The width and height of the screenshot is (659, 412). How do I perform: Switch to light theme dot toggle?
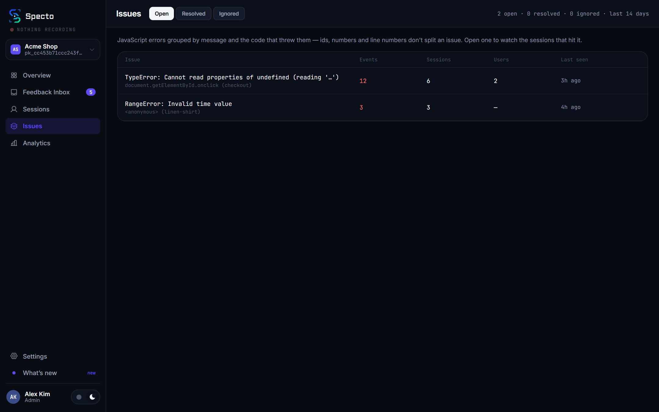pyautogui.click(x=79, y=397)
